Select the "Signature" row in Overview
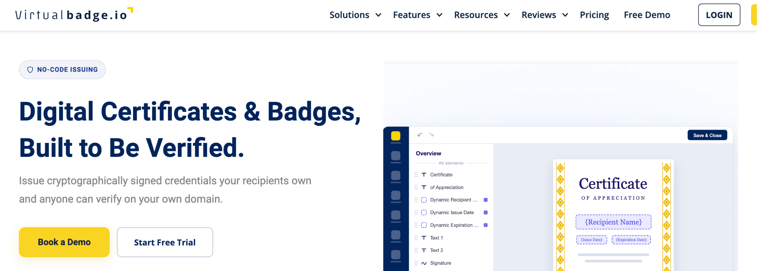 click(x=451, y=263)
